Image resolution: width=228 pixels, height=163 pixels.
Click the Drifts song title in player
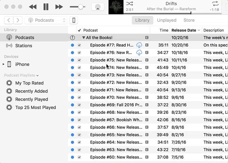tap(171, 4)
